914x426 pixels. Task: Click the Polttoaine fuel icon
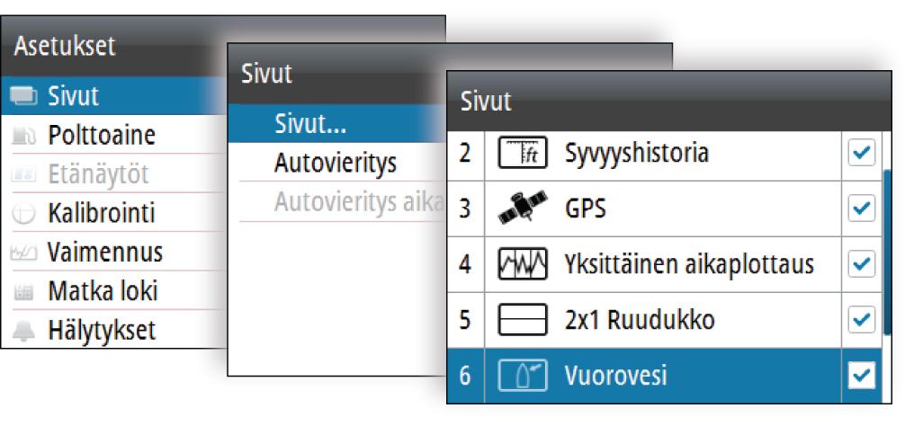[24, 136]
